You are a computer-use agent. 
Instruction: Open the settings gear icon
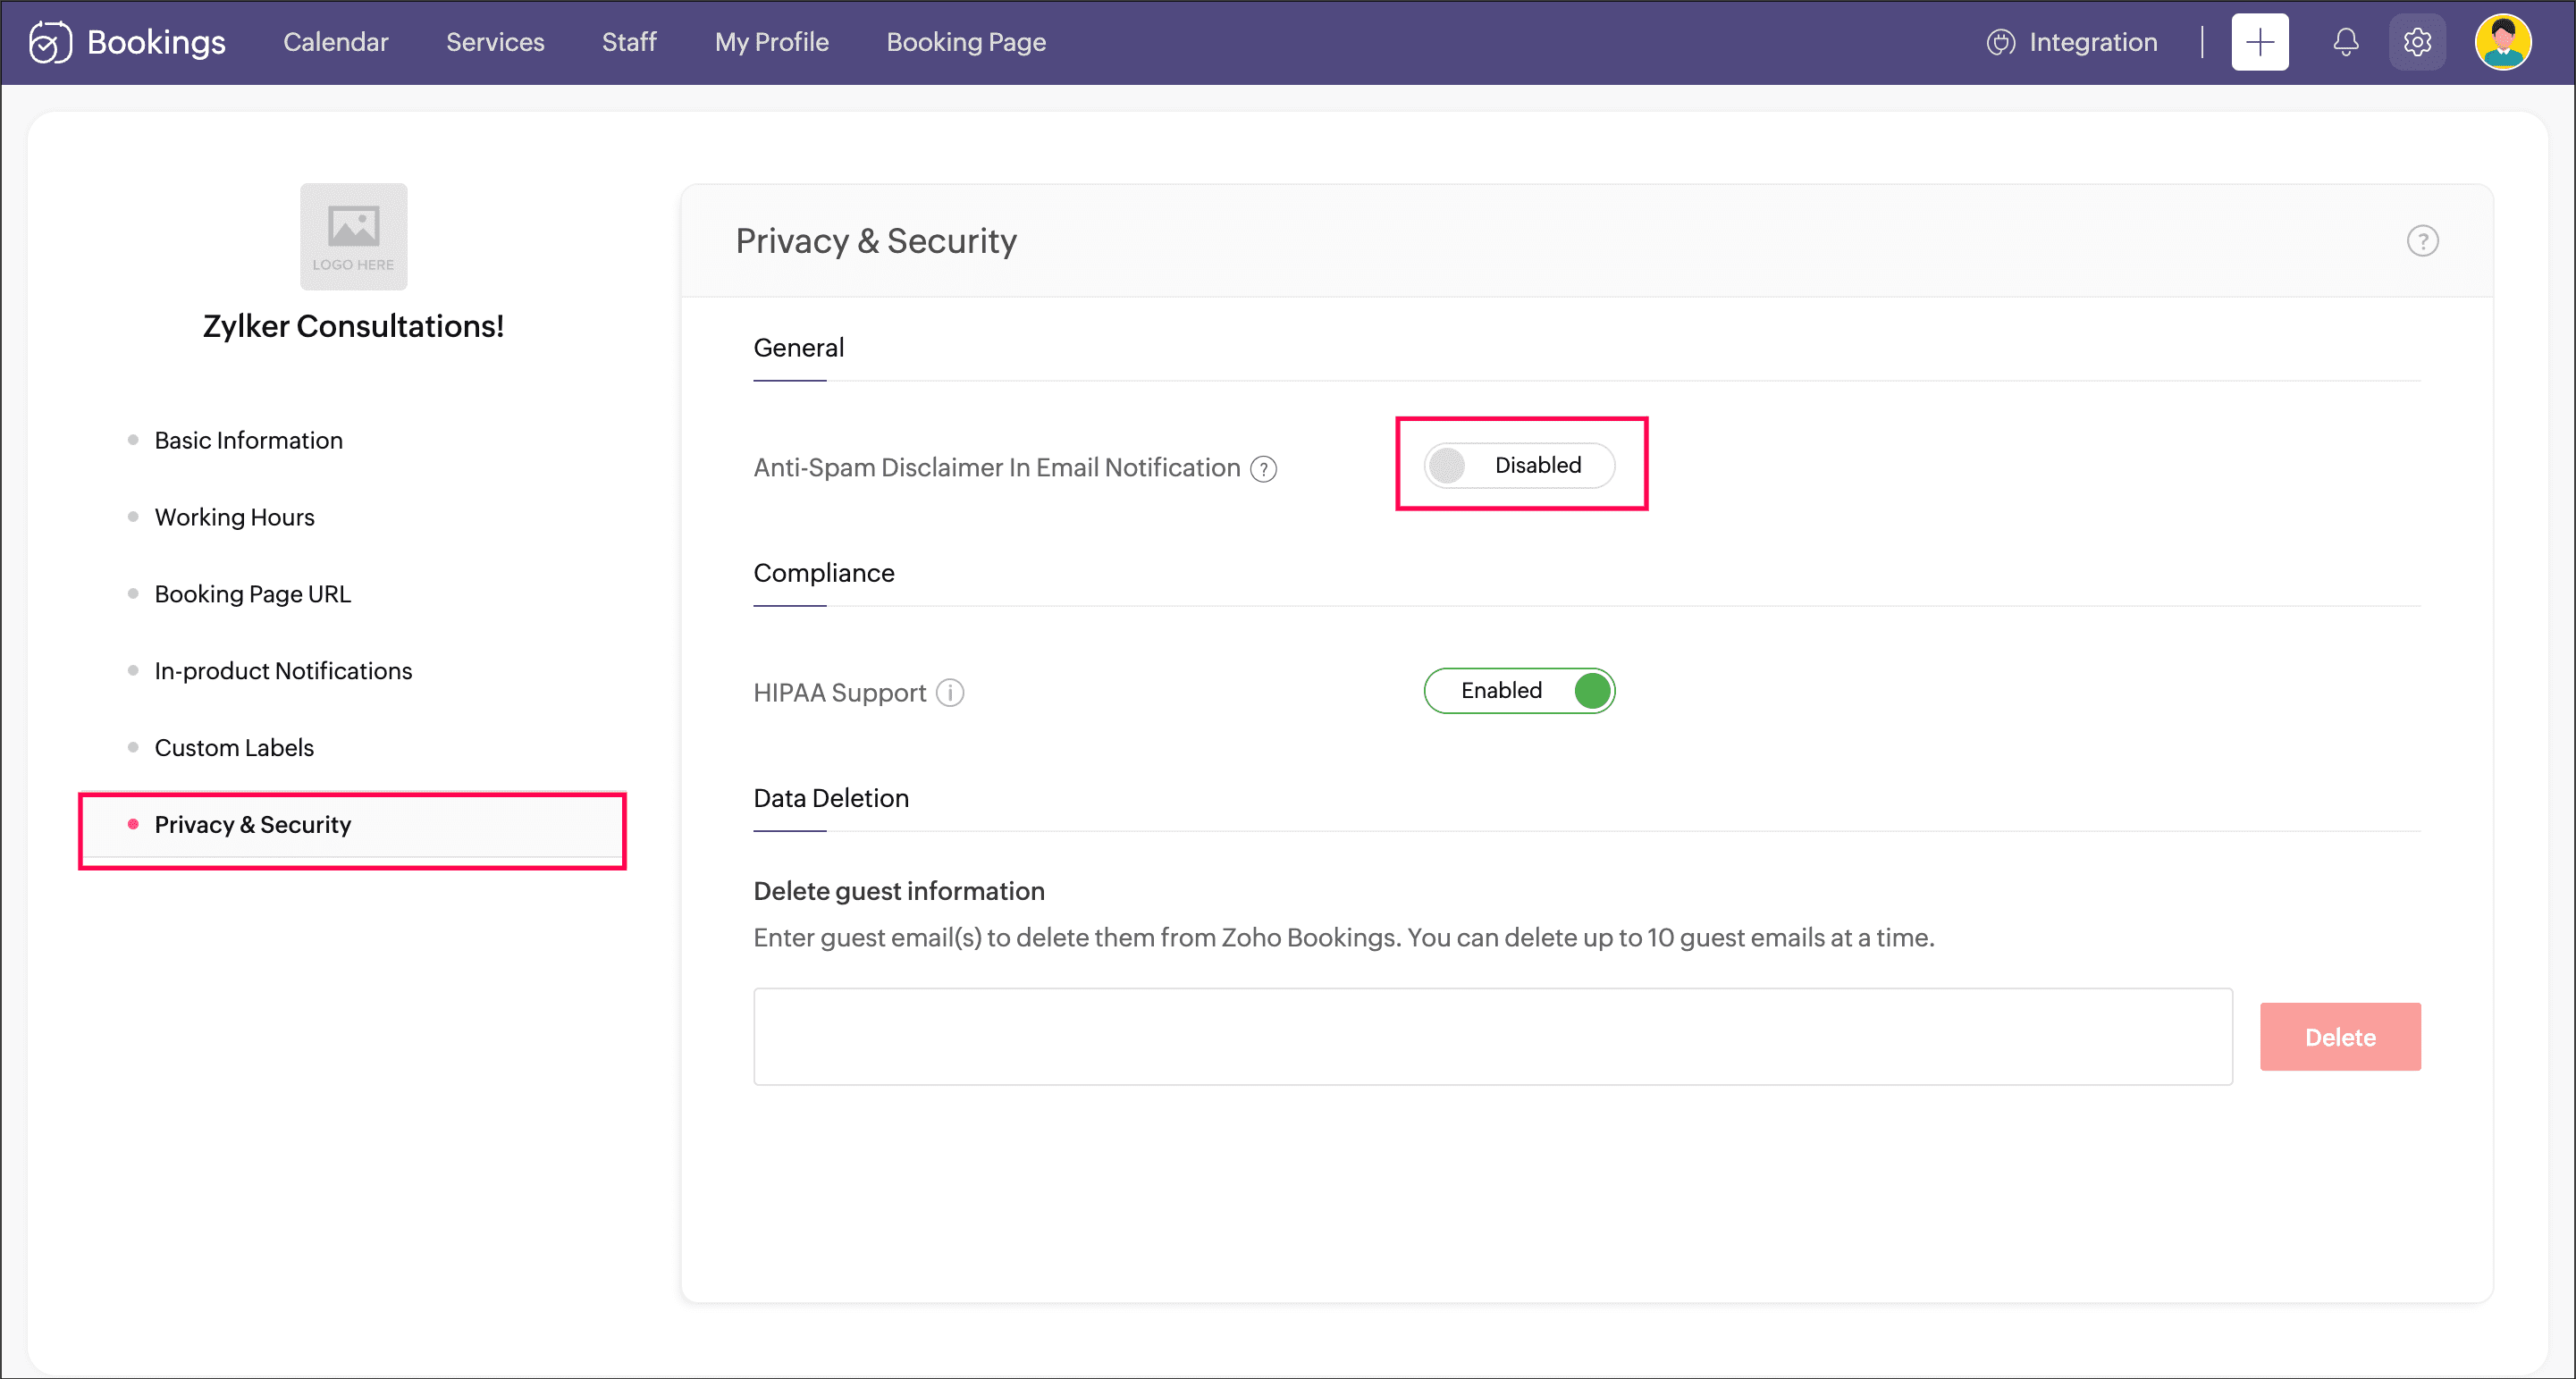tap(2417, 42)
